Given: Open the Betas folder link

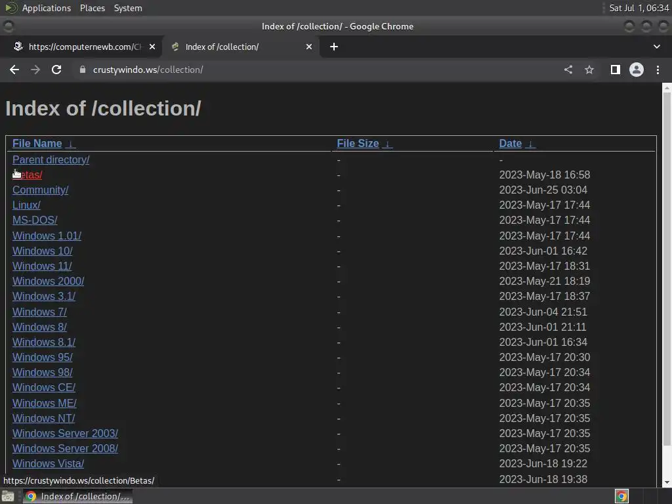Looking at the screenshot, I should coord(28,175).
